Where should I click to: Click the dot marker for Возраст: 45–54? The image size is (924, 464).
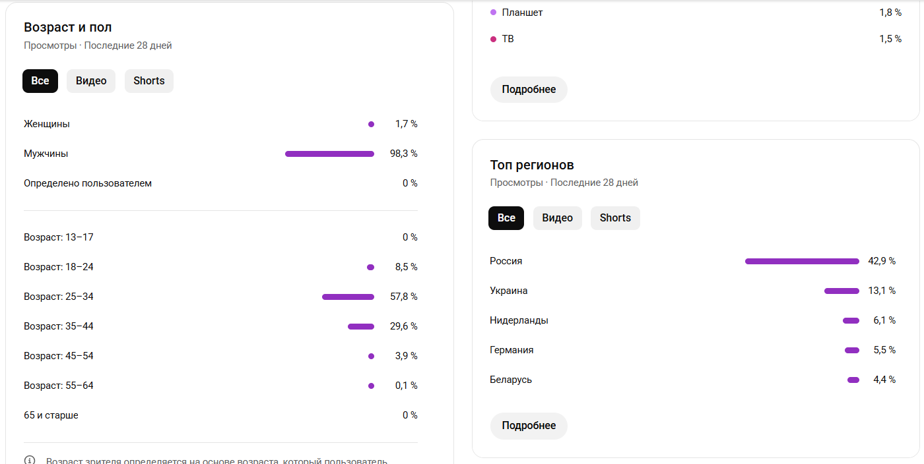[x=371, y=356]
